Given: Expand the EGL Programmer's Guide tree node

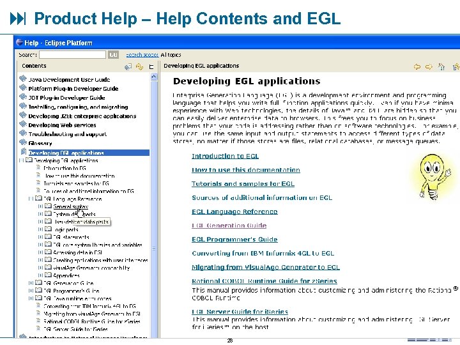Looking at the screenshot, I should [x=31, y=291].
